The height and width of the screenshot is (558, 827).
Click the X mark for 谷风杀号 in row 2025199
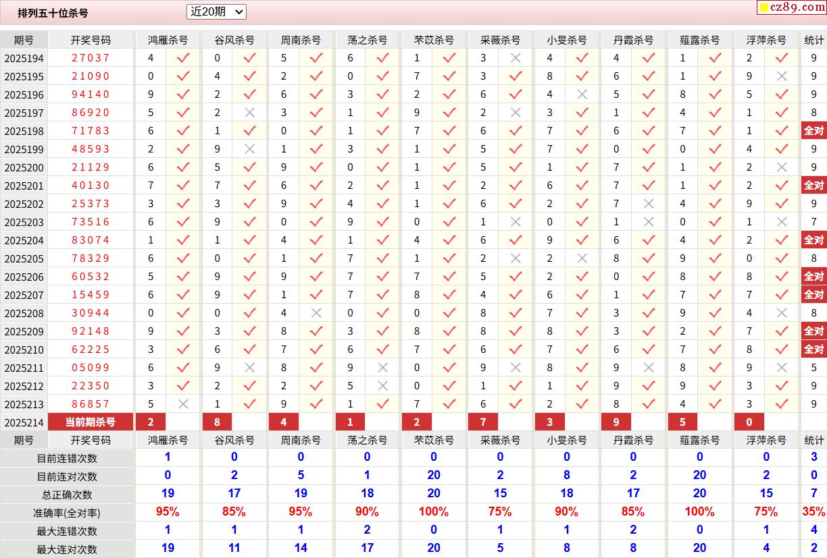(250, 149)
